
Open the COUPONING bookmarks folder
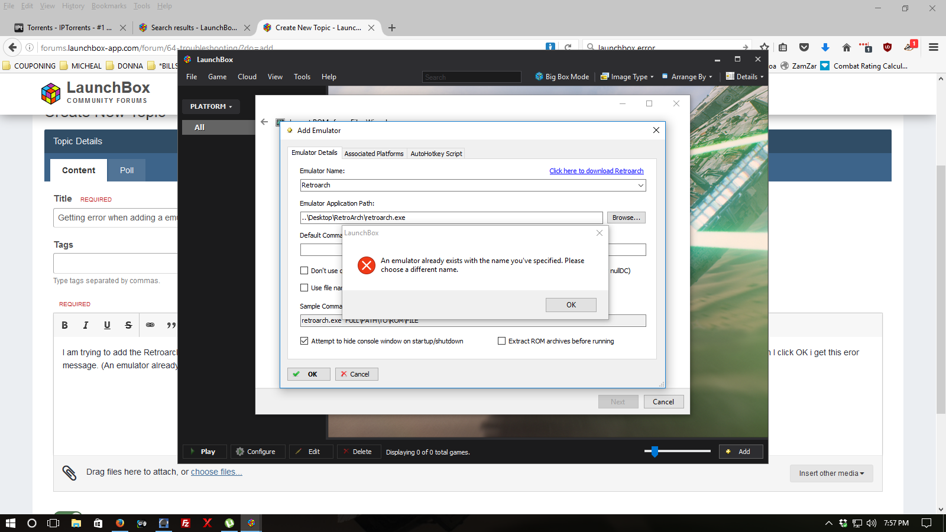[x=30, y=66]
